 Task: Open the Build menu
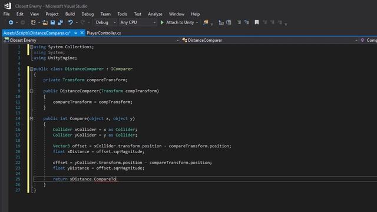pos(70,14)
